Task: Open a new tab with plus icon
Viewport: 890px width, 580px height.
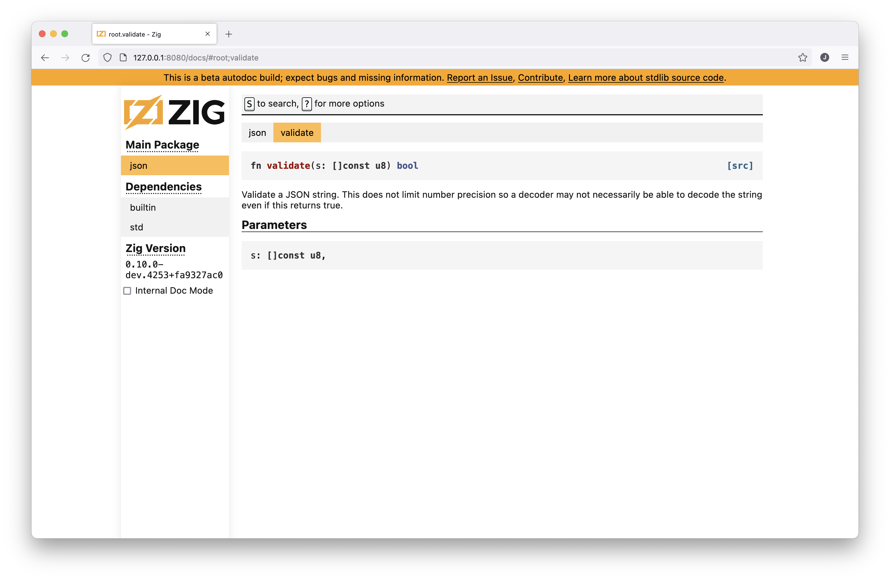Action: 229,34
